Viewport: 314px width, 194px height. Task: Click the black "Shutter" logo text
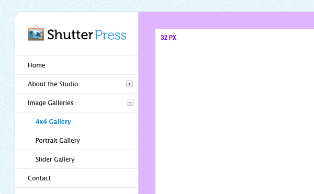tap(70, 35)
